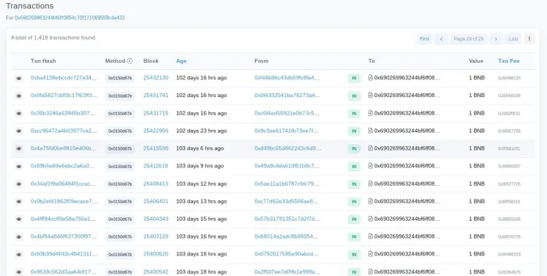The image size is (547, 276).
Task: Jump to First page of transactions
Action: tap(425, 39)
